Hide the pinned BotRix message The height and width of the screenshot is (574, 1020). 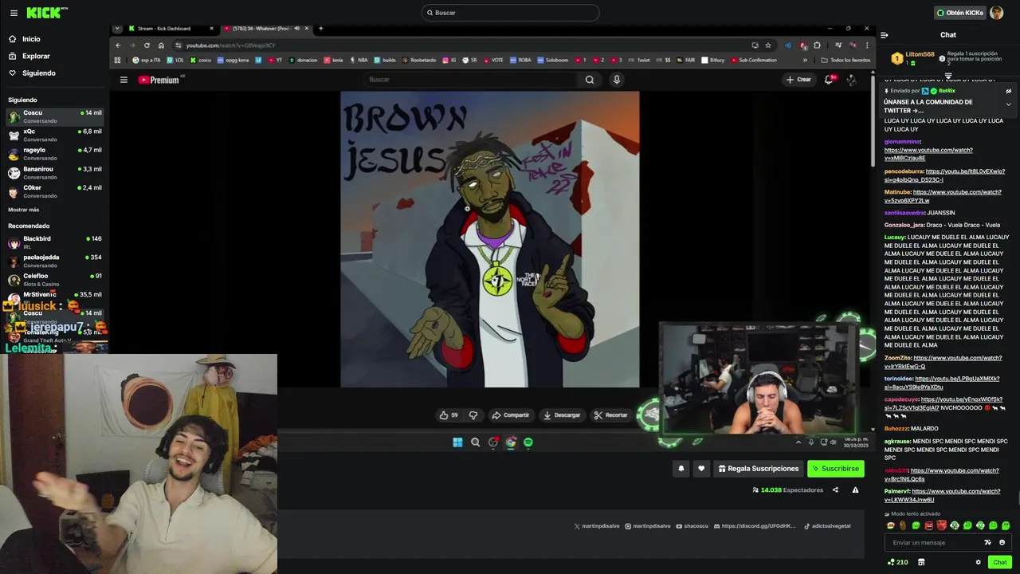click(1008, 91)
